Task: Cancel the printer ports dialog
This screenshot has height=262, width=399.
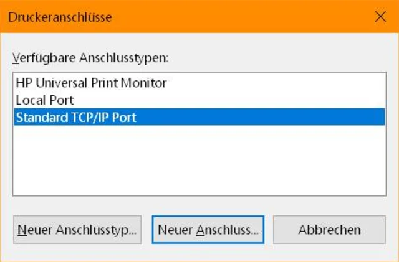Action: pos(329,230)
